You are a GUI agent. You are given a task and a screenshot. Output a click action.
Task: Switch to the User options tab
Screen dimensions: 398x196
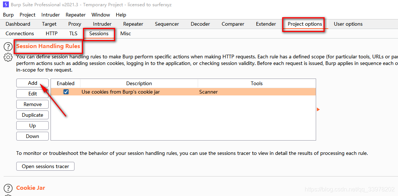tap(348, 24)
